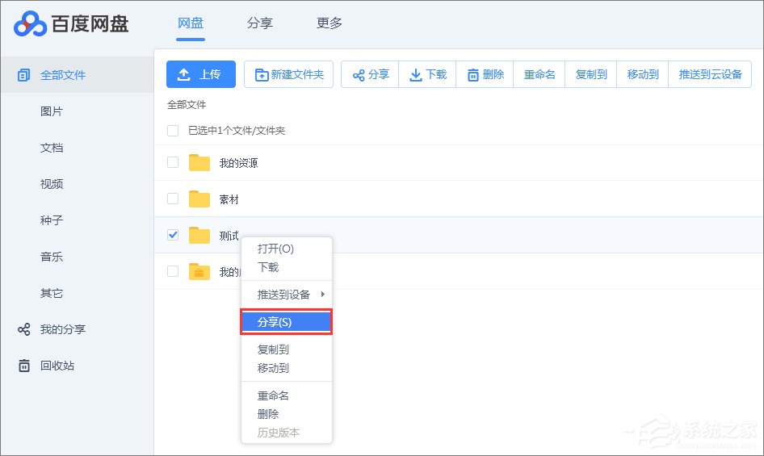Switch to the 更多 top tab

[330, 23]
